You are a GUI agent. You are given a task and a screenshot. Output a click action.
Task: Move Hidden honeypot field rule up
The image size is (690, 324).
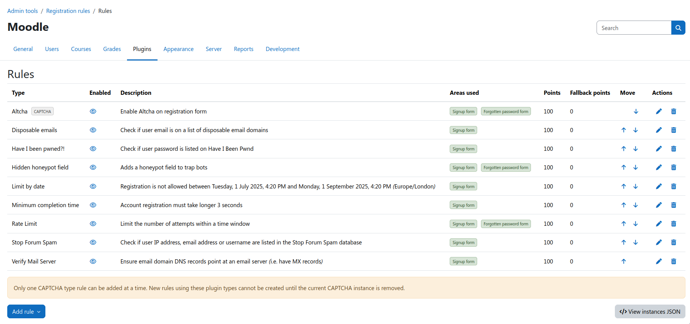[624, 168]
